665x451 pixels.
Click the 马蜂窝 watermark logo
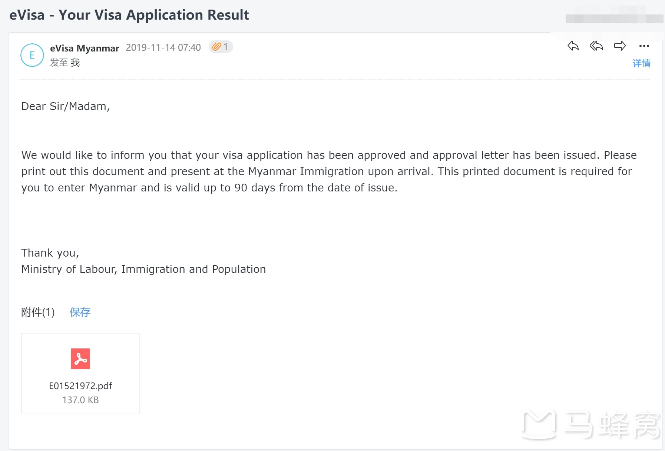pyautogui.click(x=591, y=425)
